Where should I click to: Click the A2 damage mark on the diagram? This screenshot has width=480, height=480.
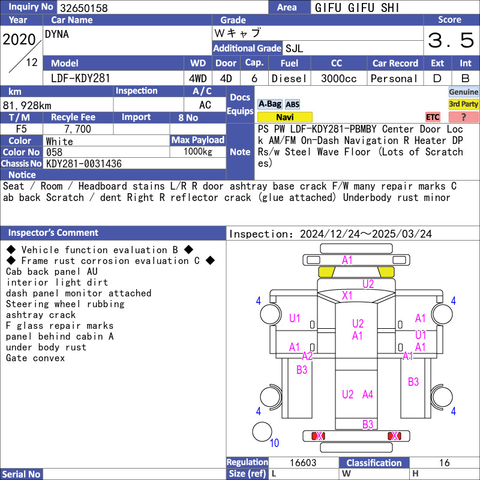(x=307, y=356)
